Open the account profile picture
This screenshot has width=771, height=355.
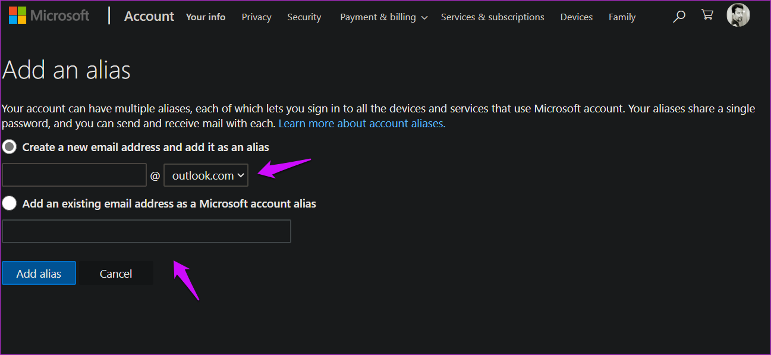(738, 15)
